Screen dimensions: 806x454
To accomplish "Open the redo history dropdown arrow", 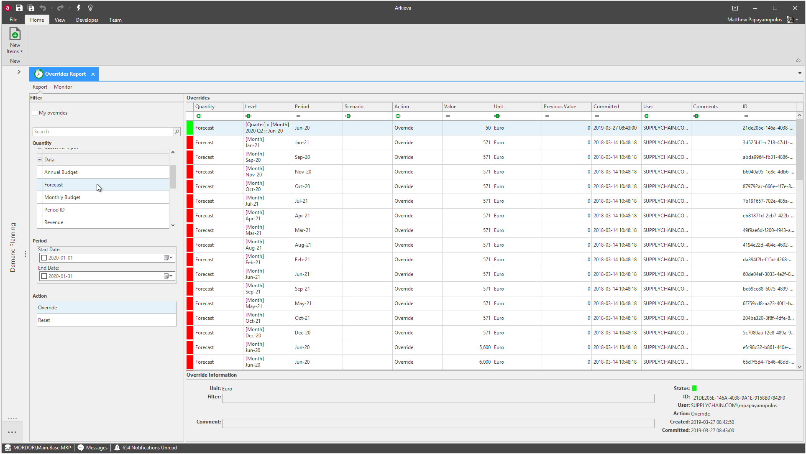I will tap(69, 8).
